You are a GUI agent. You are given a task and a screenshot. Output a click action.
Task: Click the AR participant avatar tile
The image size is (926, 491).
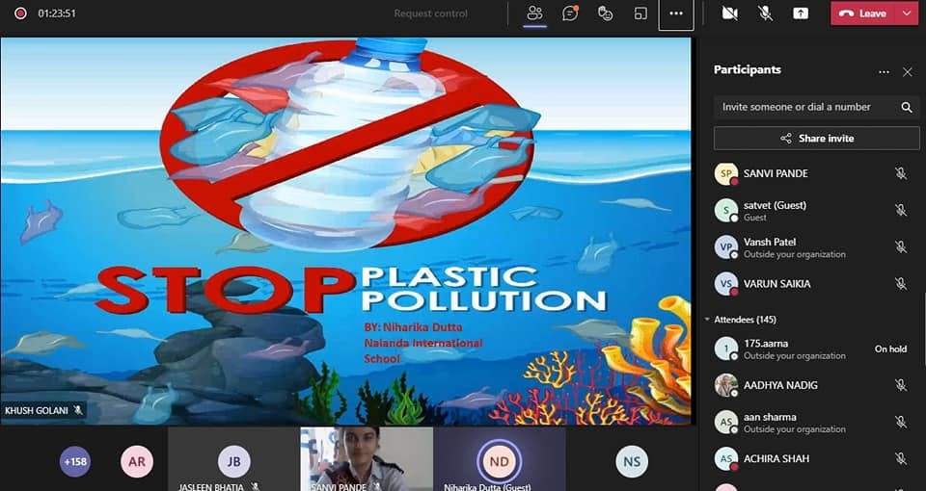(137, 461)
